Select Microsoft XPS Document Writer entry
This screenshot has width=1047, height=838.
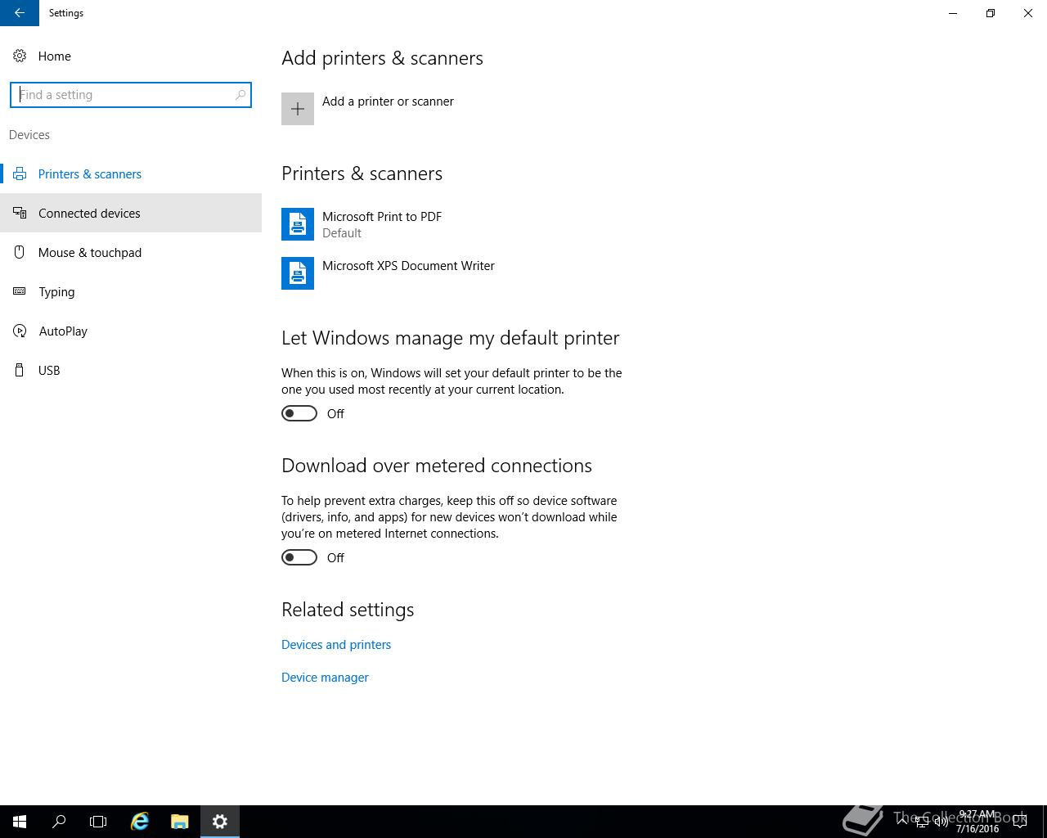coord(388,273)
